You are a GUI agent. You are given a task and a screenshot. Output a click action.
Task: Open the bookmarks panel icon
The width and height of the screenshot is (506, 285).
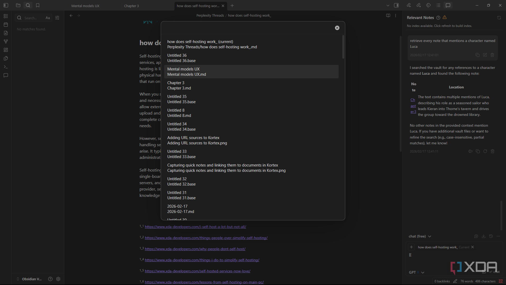pos(38,5)
